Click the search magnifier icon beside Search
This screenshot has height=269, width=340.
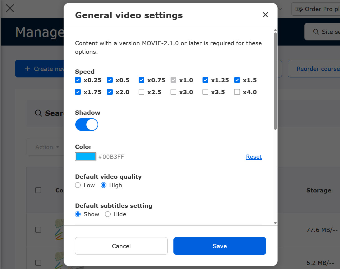click(x=39, y=113)
